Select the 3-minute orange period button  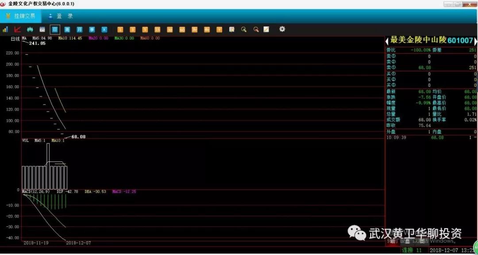click(132, 30)
